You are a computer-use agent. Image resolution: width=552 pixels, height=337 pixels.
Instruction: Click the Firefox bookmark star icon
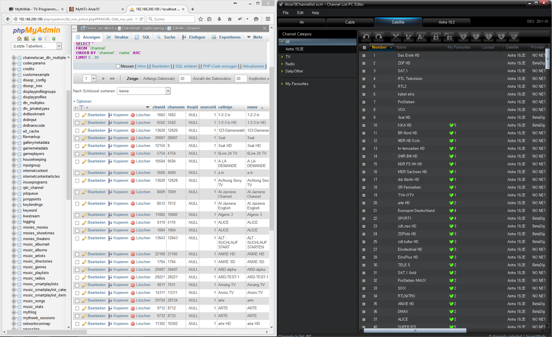point(201,19)
